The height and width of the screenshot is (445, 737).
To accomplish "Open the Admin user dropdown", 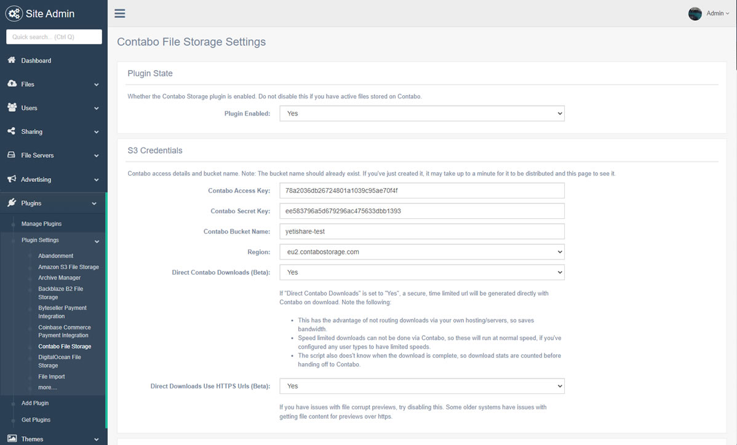I will [718, 14].
